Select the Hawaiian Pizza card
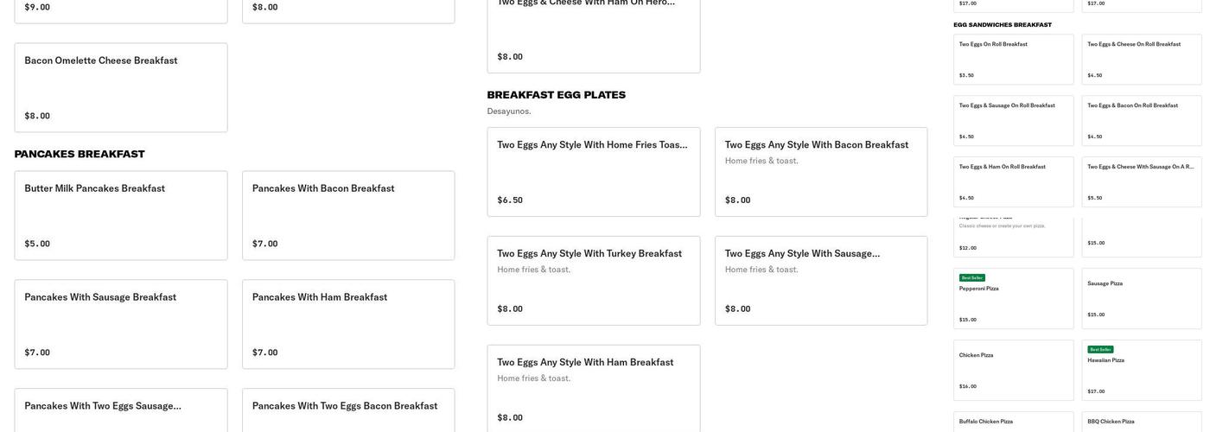 click(1141, 371)
